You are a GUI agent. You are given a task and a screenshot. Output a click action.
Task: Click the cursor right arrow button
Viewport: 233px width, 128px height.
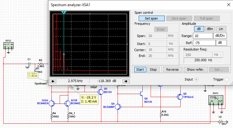click(126, 81)
